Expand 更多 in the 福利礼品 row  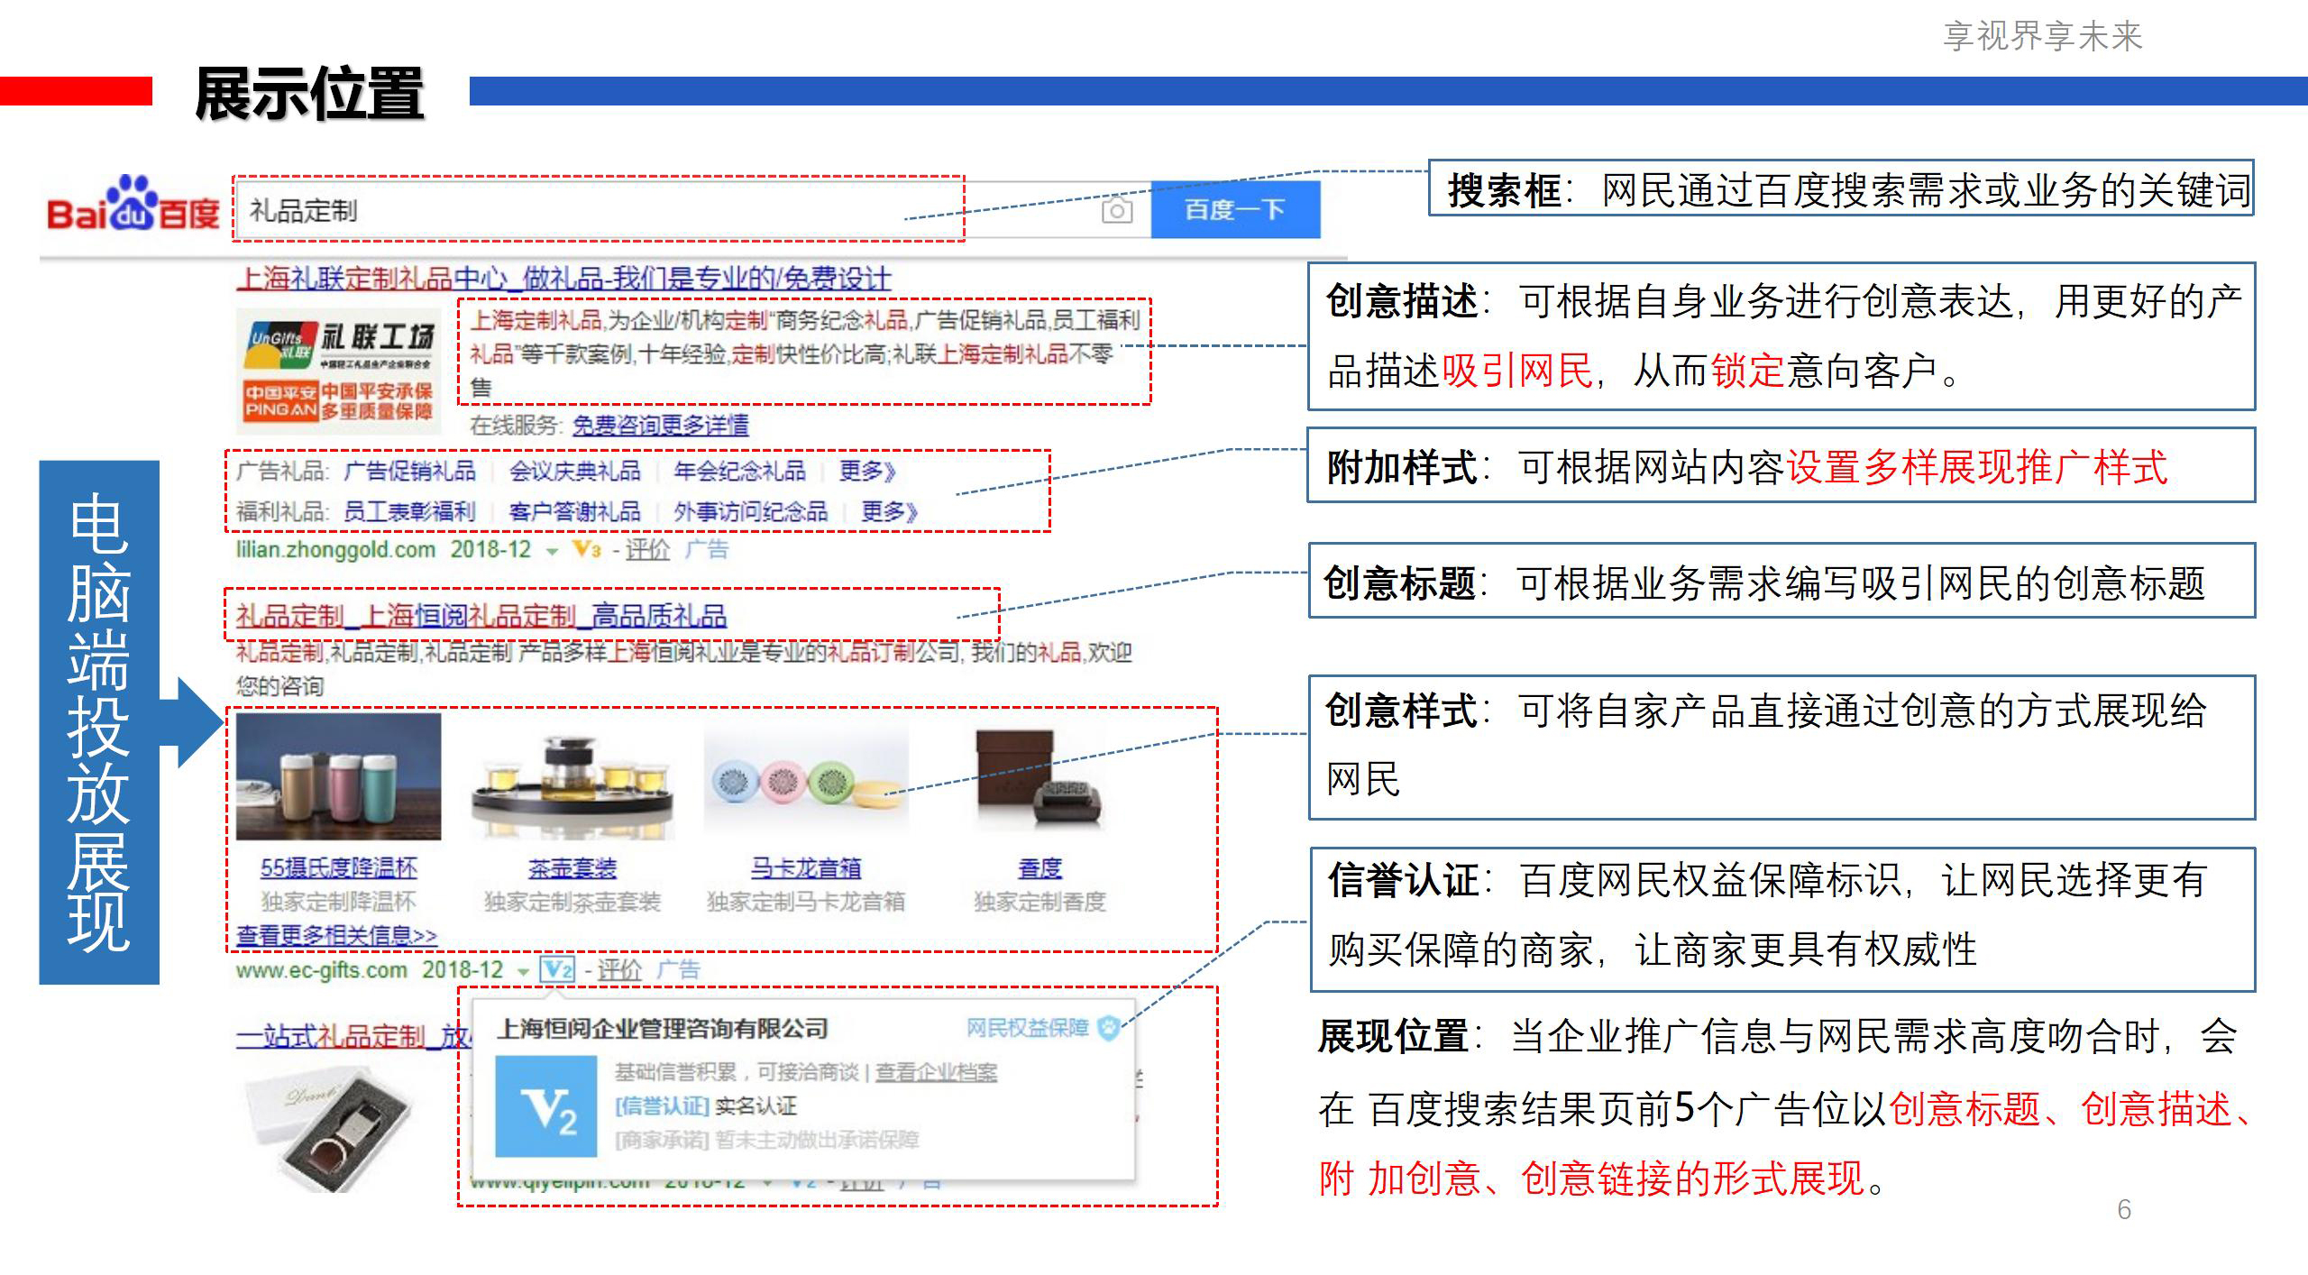pos(889,511)
